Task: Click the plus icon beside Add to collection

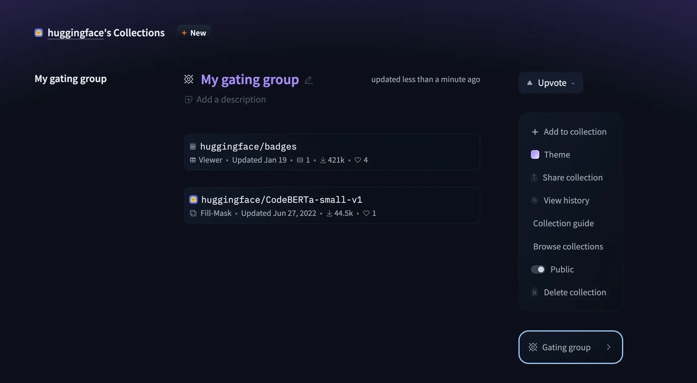Action: 535,132
